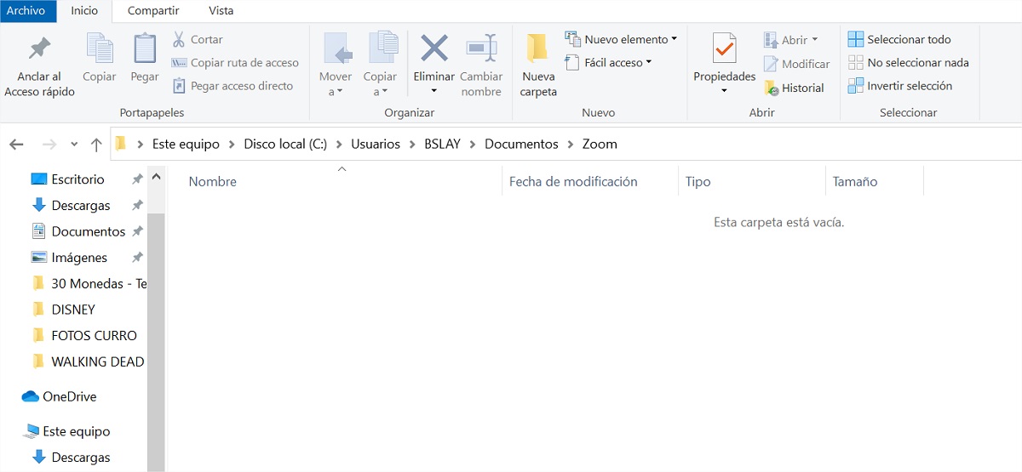Viewport: 1022px width, 472px height.
Task: Switch to the Vista ribbon tab
Action: [221, 11]
